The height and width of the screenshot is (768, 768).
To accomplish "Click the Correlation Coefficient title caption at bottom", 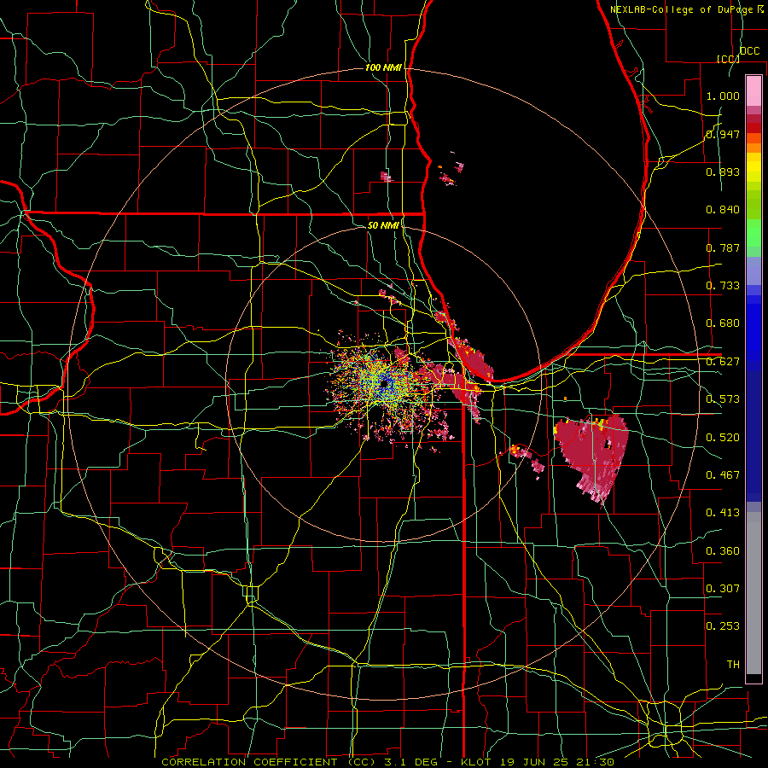I will [387, 762].
